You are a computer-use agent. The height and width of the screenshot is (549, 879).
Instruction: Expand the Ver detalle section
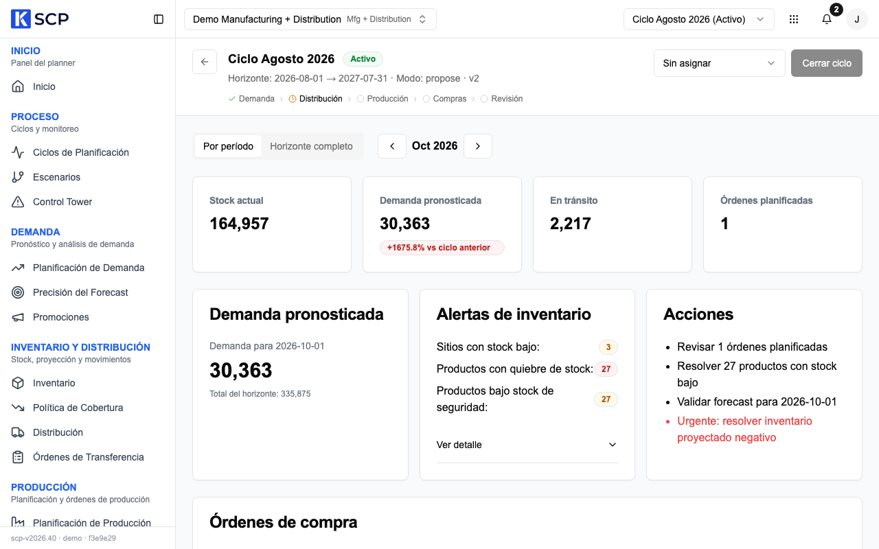527,445
